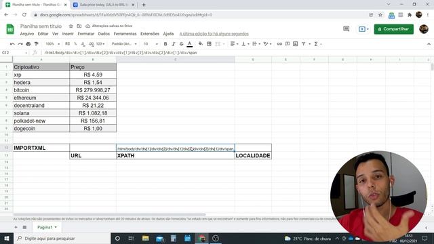Open the 123 number format dropdown

pos(100,44)
